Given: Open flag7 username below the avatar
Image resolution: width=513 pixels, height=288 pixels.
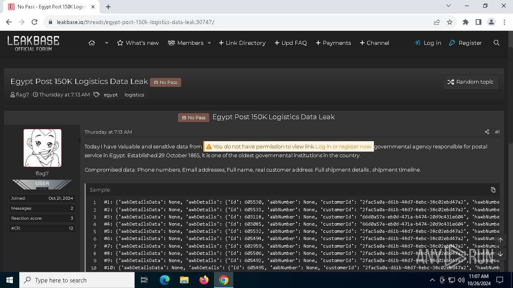Looking at the screenshot, I should click(42, 173).
